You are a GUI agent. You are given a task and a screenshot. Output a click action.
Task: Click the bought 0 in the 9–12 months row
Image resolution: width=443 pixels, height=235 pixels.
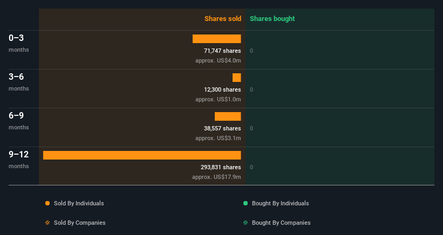point(251,167)
